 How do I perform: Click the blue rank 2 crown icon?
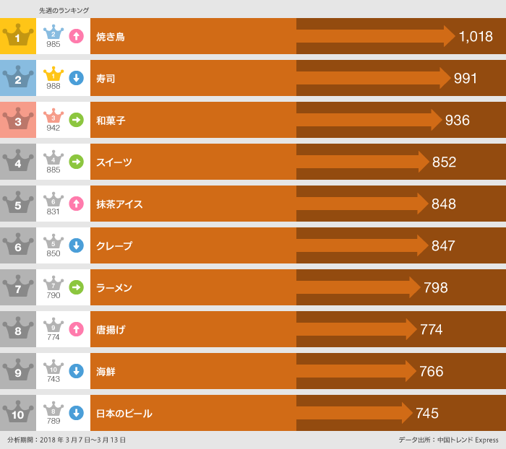(x=18, y=78)
